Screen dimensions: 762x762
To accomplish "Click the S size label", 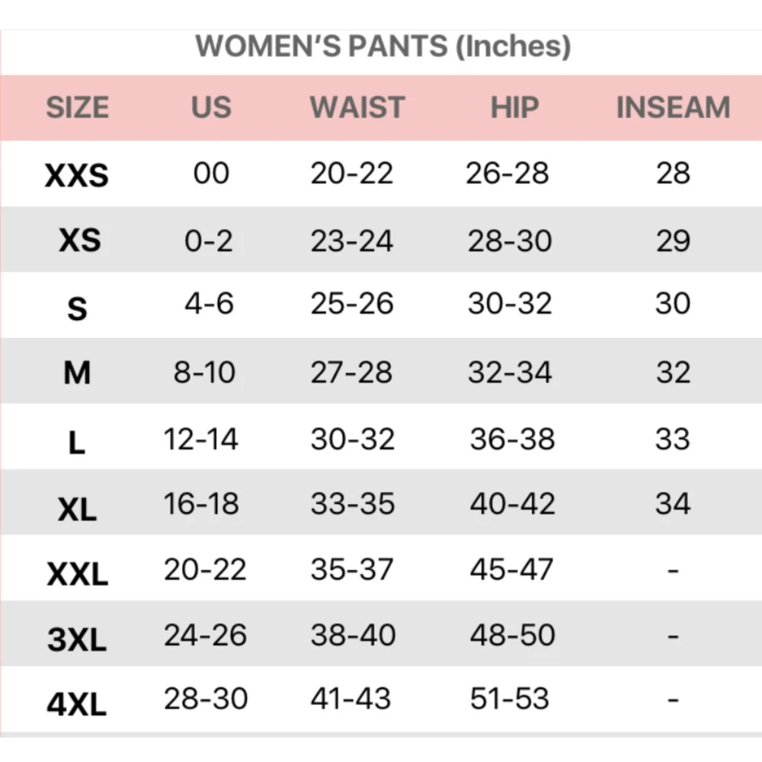I will (x=77, y=309).
